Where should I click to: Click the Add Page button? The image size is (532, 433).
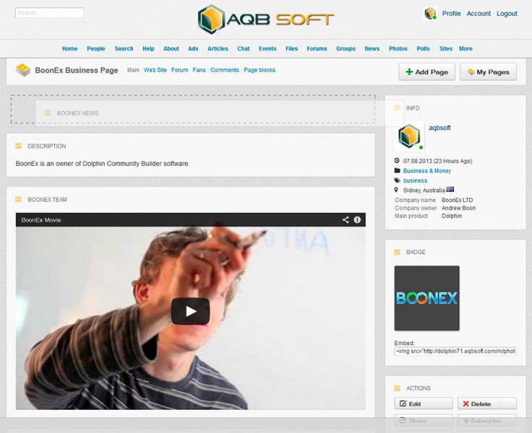[426, 72]
